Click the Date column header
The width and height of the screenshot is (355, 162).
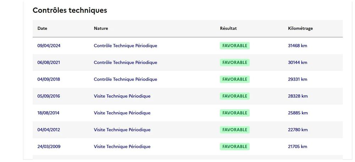click(x=42, y=28)
